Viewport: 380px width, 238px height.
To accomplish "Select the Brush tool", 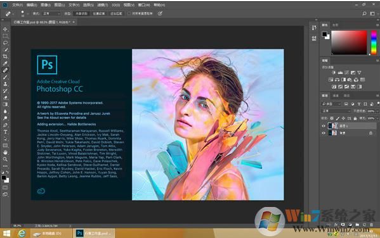I will 5,77.
